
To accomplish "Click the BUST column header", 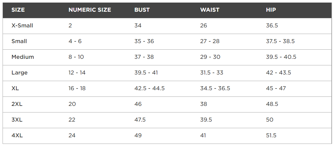I will 142,10.
